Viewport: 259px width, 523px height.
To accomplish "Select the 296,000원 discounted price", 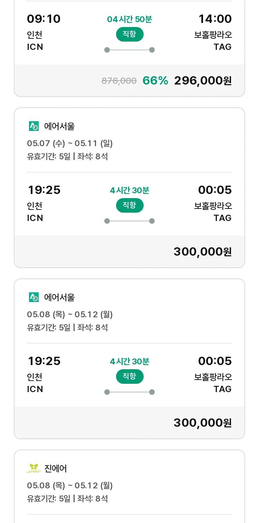I will (203, 81).
